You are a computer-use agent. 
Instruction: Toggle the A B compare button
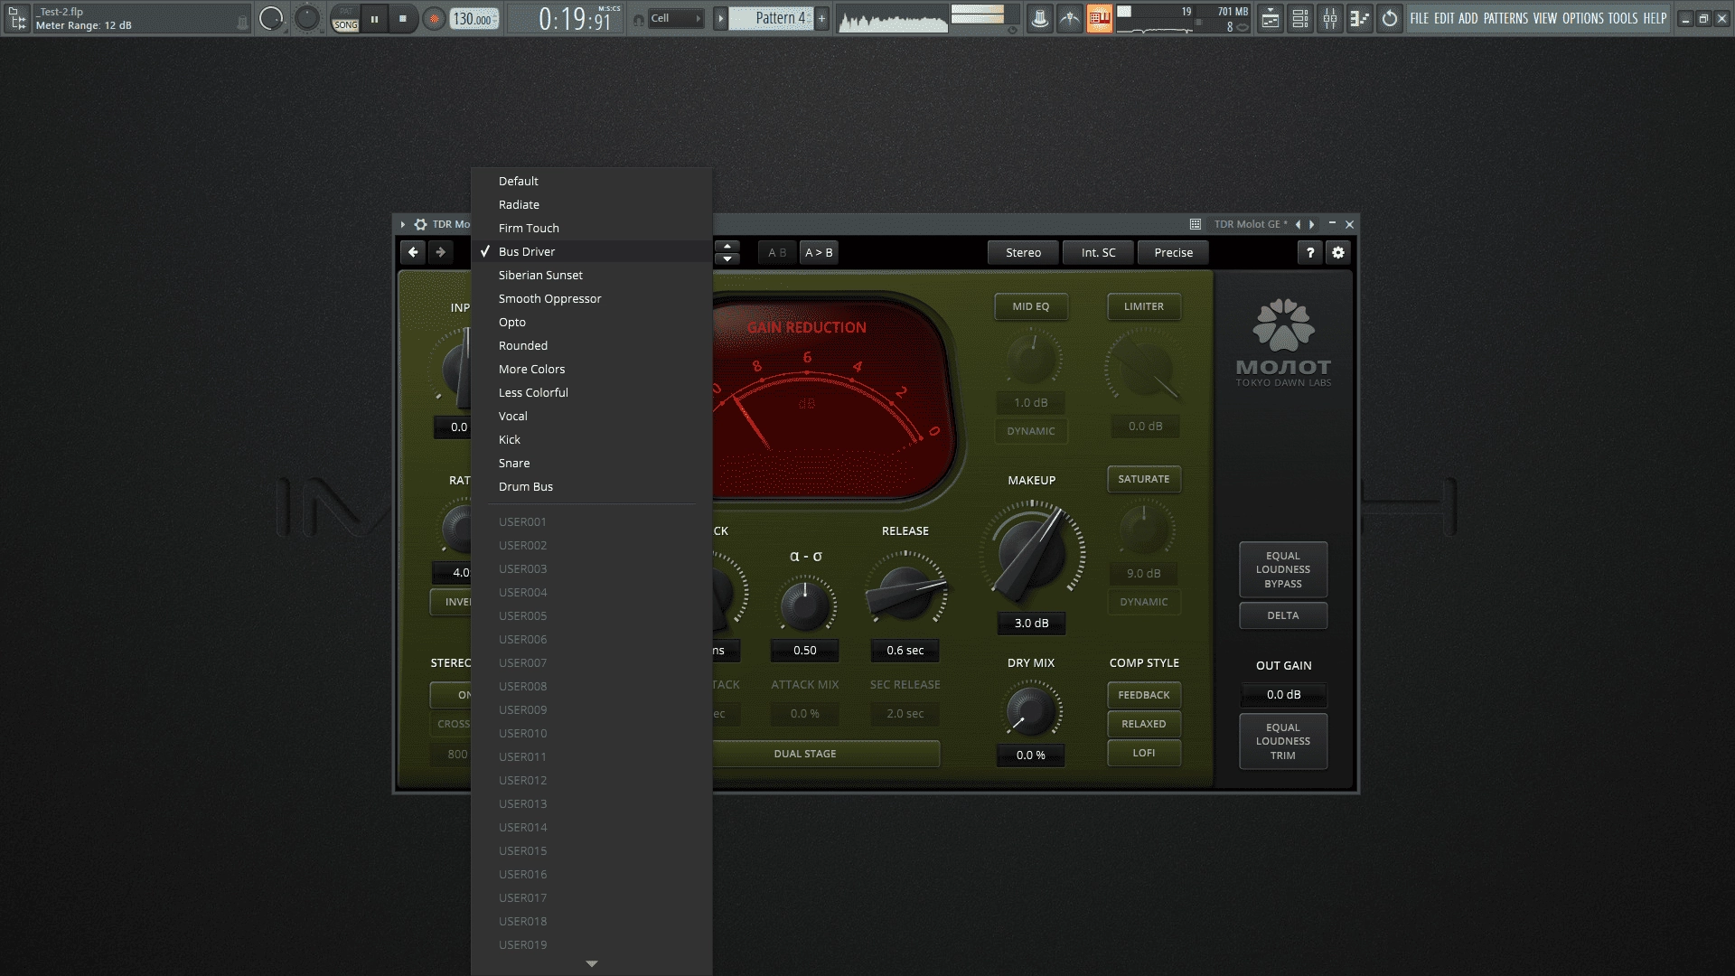[x=777, y=253]
